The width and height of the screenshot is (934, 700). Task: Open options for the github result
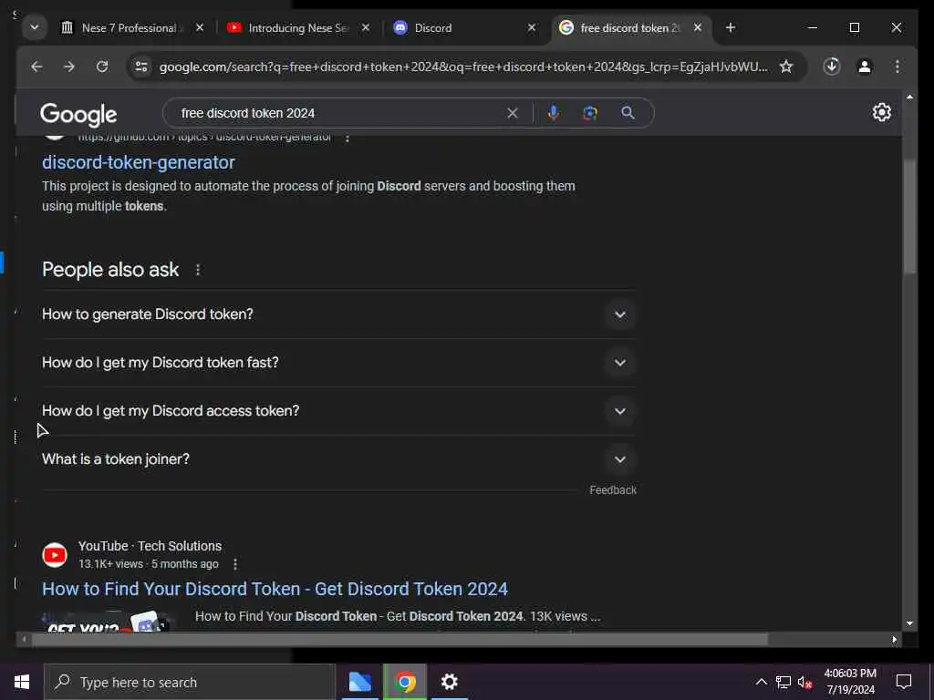[348, 138]
